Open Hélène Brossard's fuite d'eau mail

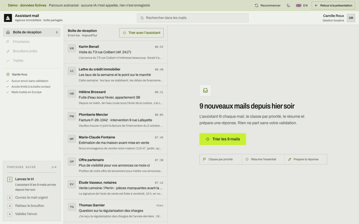click(116, 97)
